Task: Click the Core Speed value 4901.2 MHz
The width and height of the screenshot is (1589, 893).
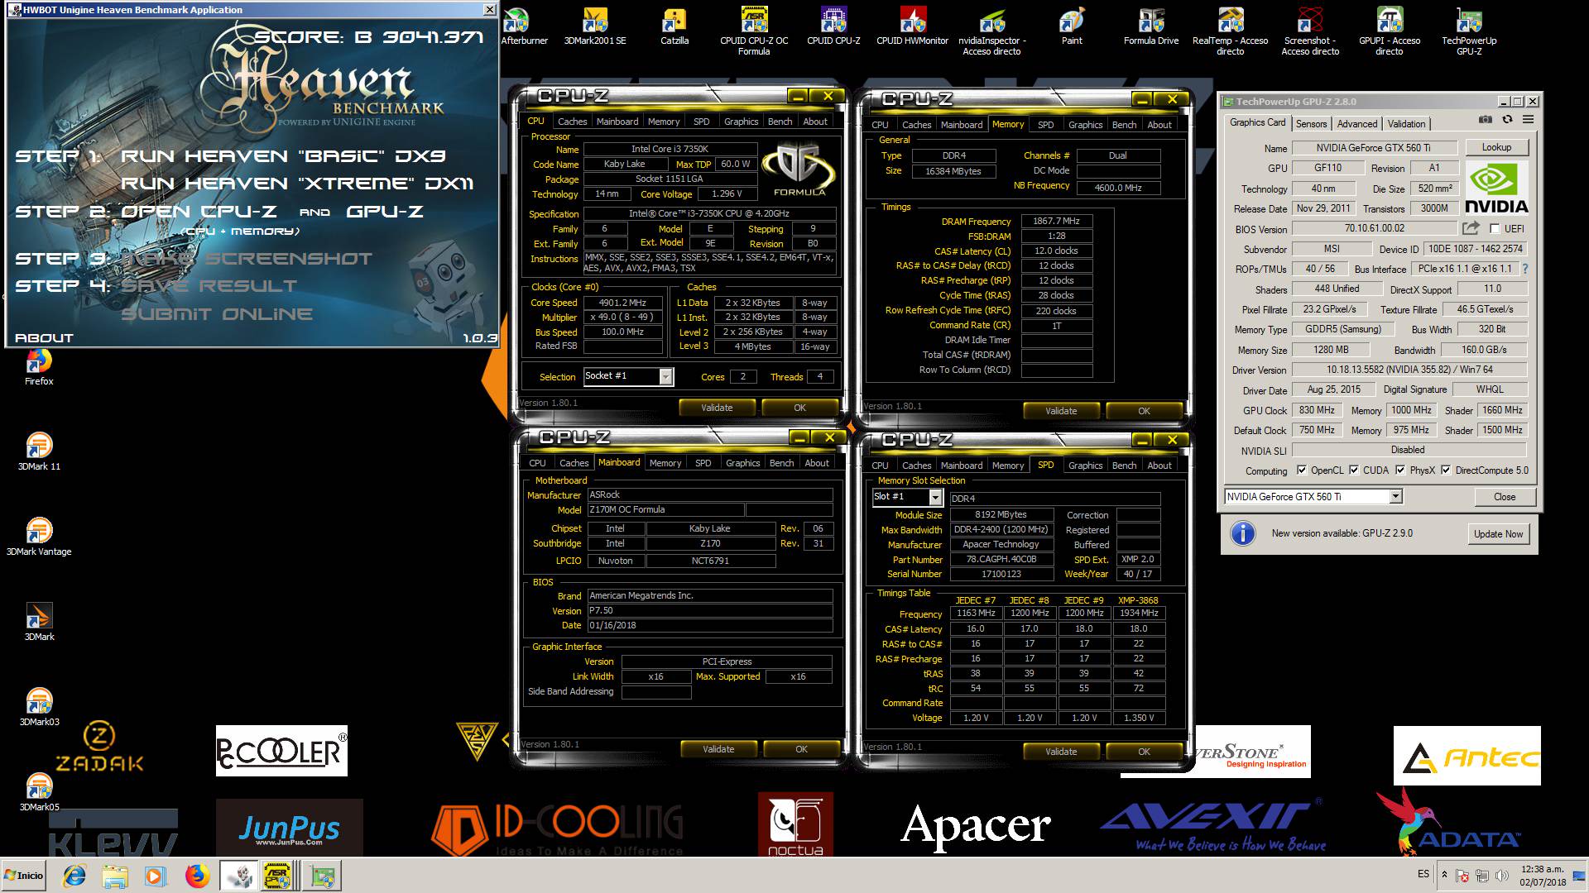Action: coord(623,303)
